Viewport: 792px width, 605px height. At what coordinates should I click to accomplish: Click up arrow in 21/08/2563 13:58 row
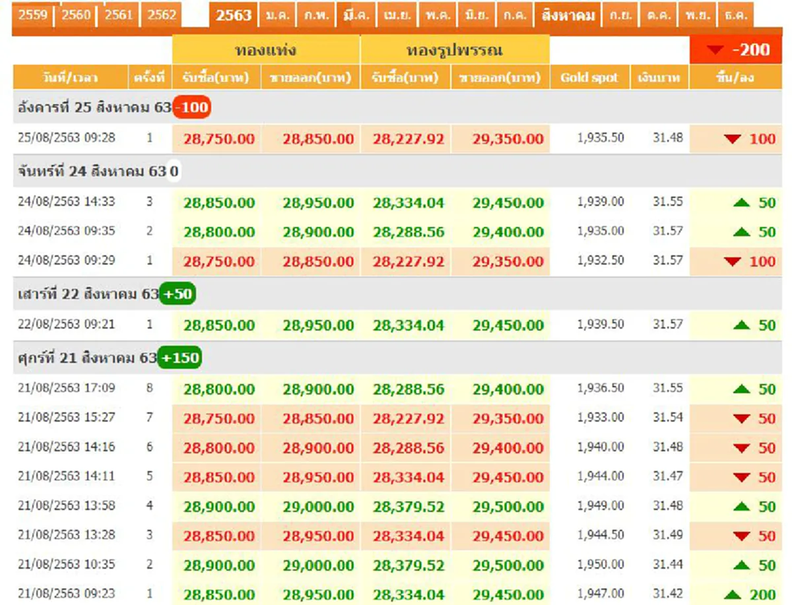[742, 507]
